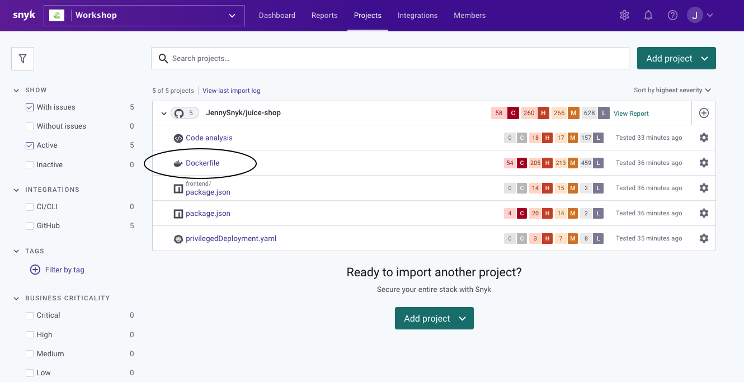Open settings gear for root package.json
The image size is (744, 382).
click(x=704, y=213)
